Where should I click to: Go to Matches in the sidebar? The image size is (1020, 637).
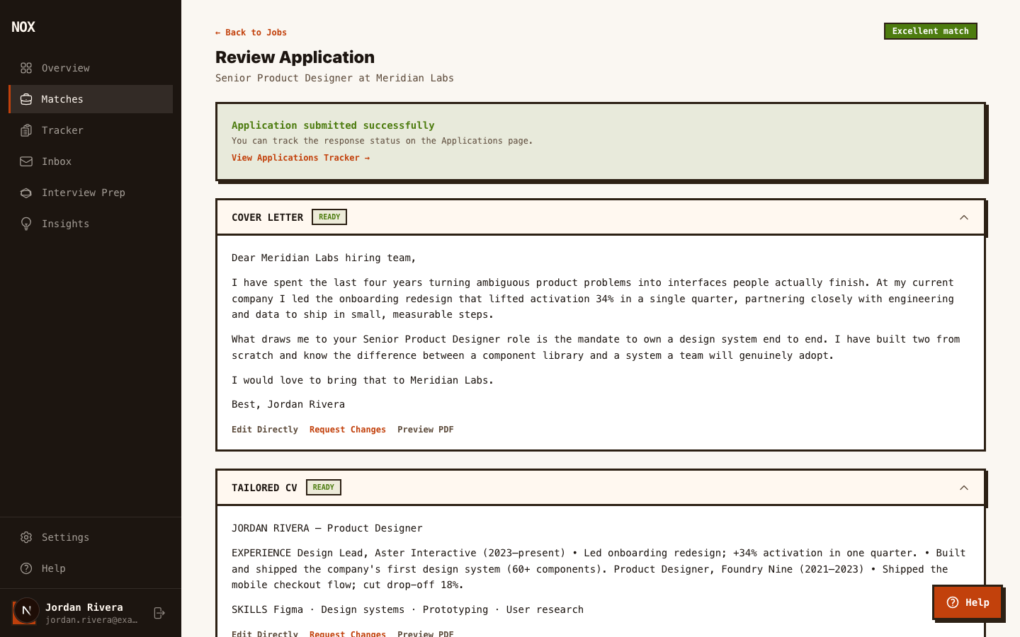click(91, 99)
